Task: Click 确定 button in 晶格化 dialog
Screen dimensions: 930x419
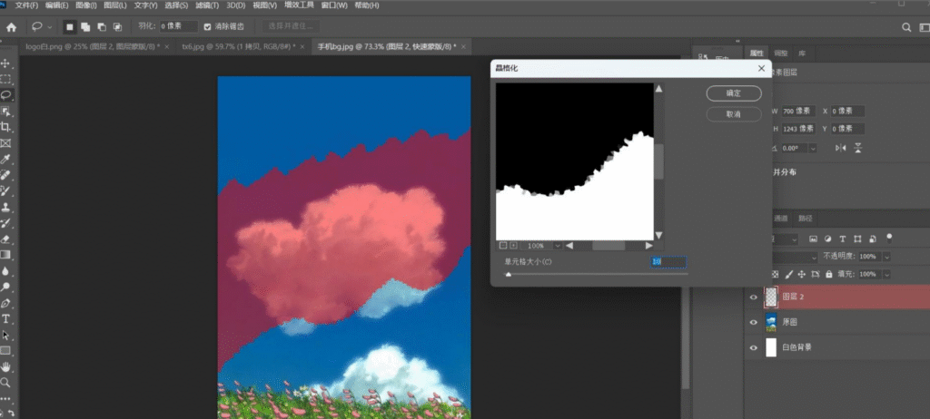Action: tap(734, 93)
